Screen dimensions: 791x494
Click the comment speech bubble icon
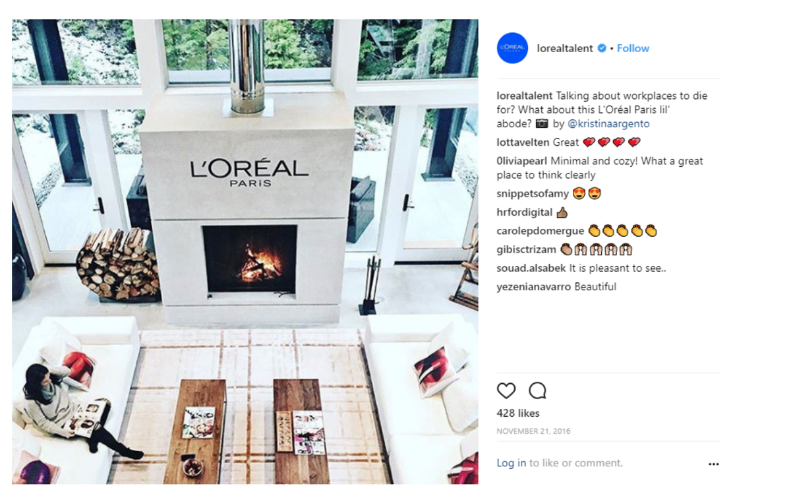tap(538, 391)
